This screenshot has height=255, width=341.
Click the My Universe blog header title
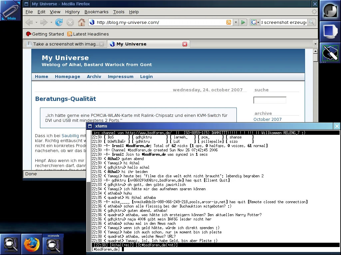(65, 58)
